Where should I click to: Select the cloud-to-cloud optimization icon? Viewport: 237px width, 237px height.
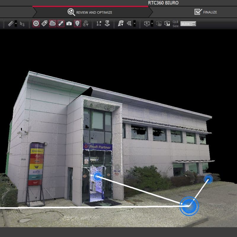pos(121,23)
